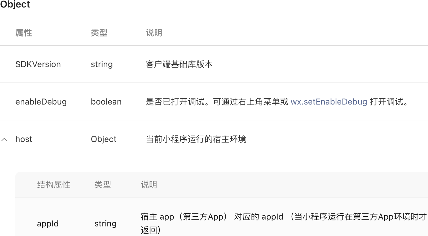428x236 pixels.
Task: Click the boolean type of enableDebug
Action: coord(106,102)
